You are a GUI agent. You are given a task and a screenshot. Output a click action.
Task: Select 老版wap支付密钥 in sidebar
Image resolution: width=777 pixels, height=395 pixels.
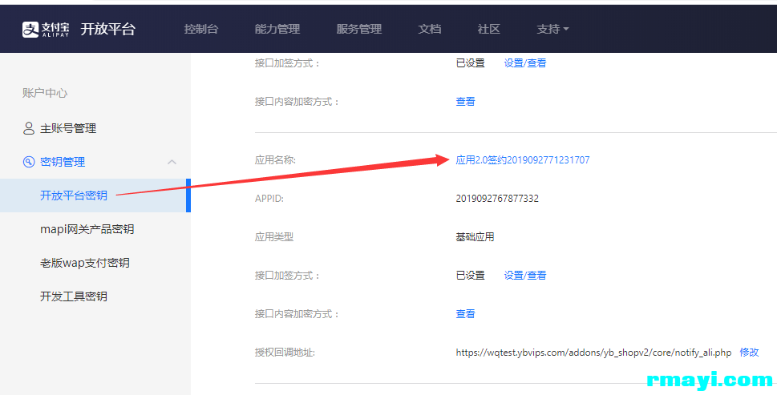click(x=85, y=263)
